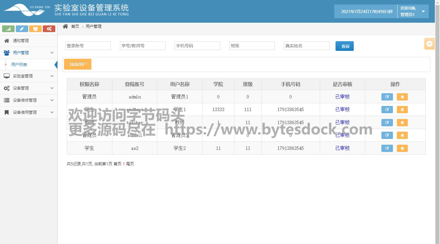Click the green signal chart shortcut icon

click(8, 29)
